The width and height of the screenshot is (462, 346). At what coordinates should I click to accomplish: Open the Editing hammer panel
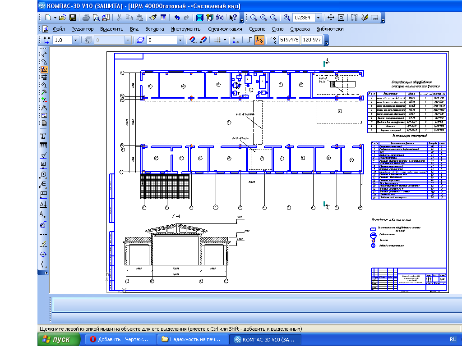(x=44, y=92)
